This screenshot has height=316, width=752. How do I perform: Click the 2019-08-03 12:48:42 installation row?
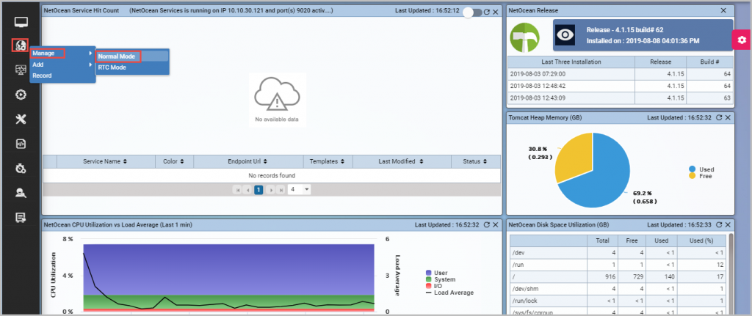click(621, 86)
